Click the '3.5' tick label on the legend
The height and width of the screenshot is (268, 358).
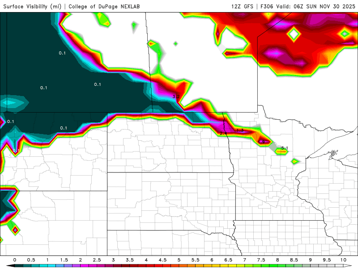[x=130, y=260]
